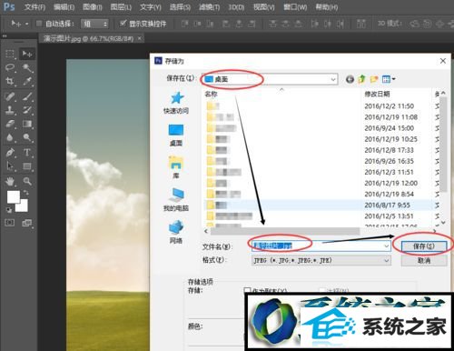
Task: Reset to default foreground and background colors
Action: point(9,209)
